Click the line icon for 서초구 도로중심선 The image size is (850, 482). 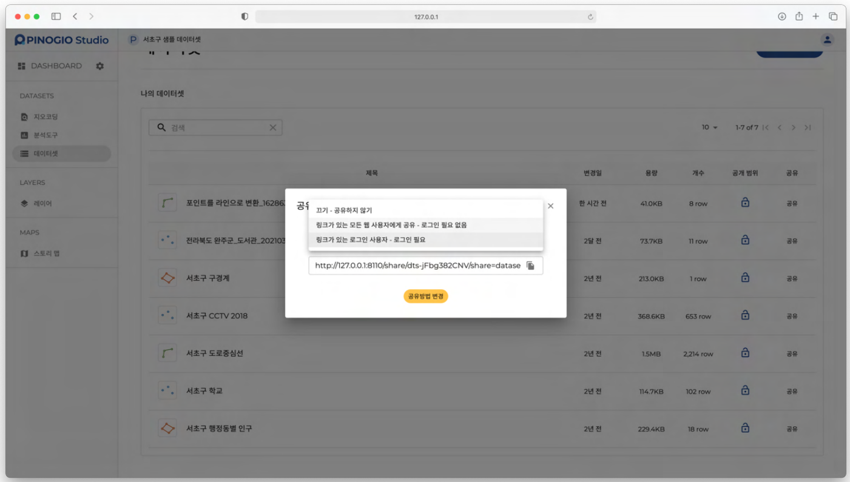point(167,353)
